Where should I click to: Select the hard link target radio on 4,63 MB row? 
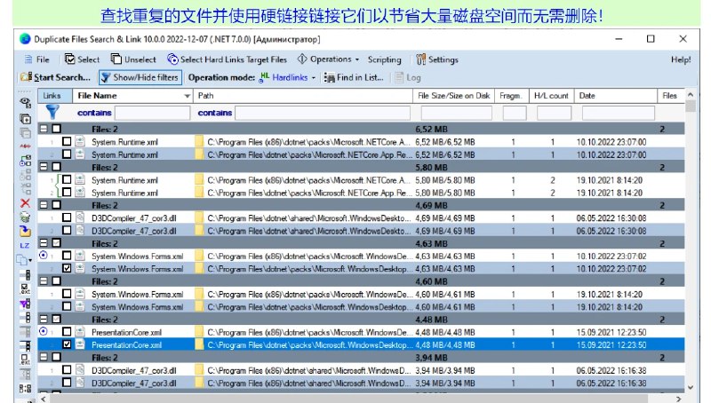43,256
